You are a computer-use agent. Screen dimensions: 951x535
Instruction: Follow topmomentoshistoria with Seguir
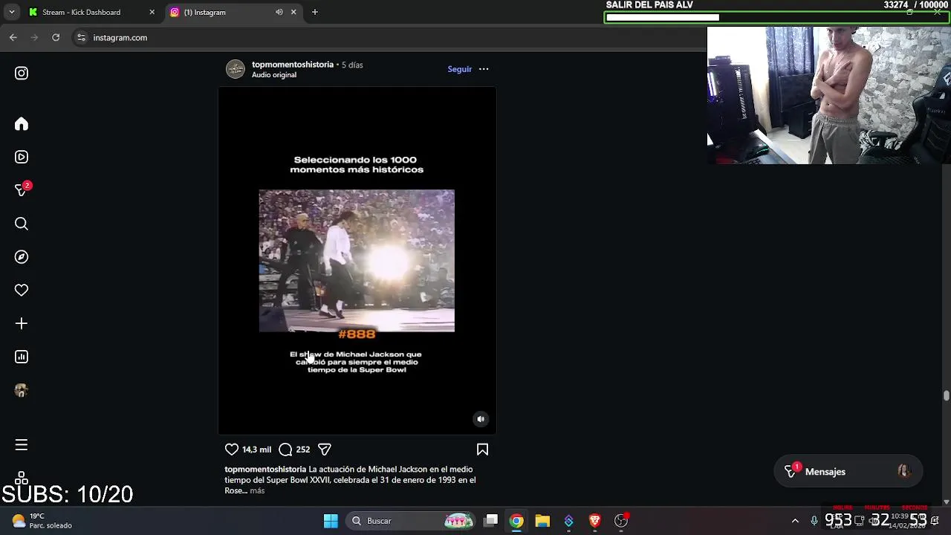tap(459, 69)
